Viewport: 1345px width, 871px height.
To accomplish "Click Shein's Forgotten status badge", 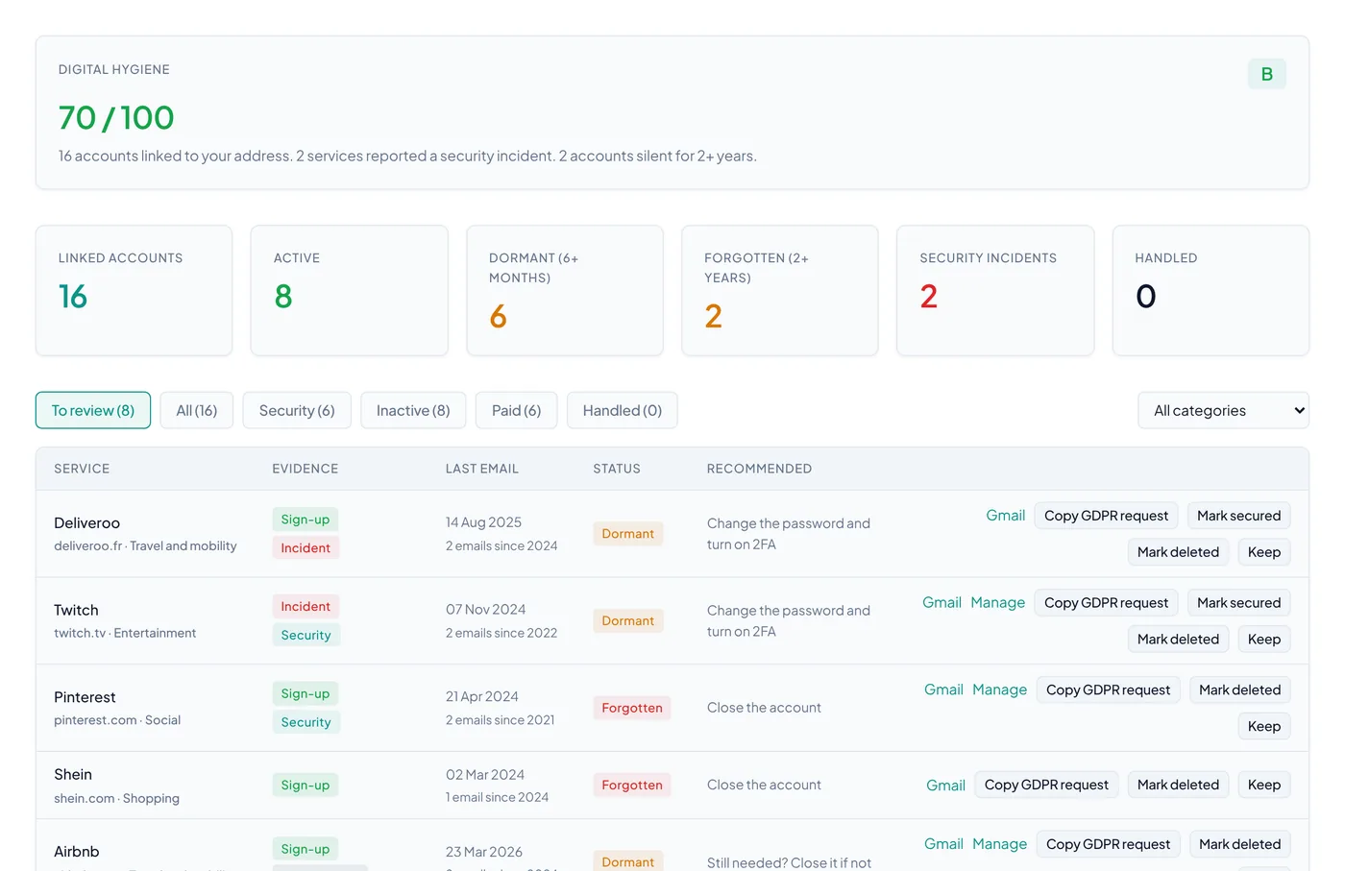I will [632, 786].
